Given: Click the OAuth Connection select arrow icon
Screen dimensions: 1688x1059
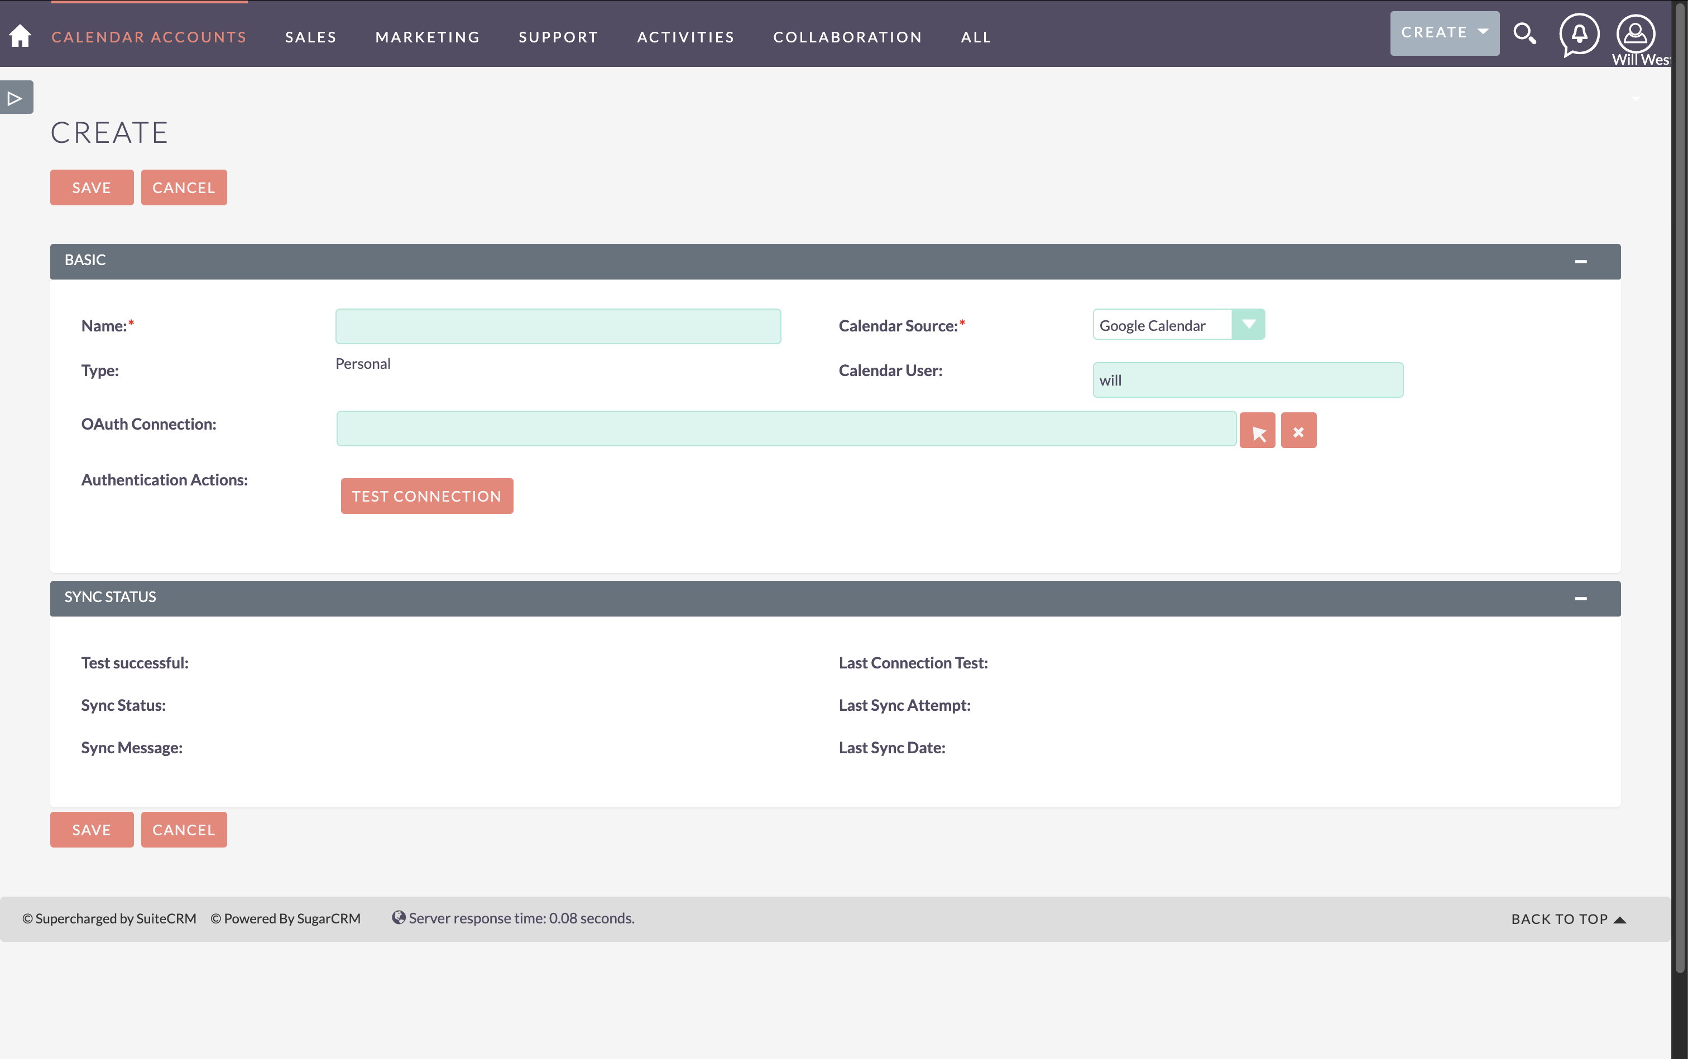Looking at the screenshot, I should point(1257,429).
